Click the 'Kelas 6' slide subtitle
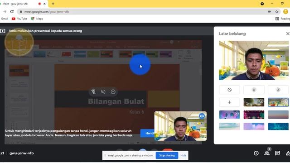Image resolution: width=290 pixels, height=163 pixels. coord(137,112)
